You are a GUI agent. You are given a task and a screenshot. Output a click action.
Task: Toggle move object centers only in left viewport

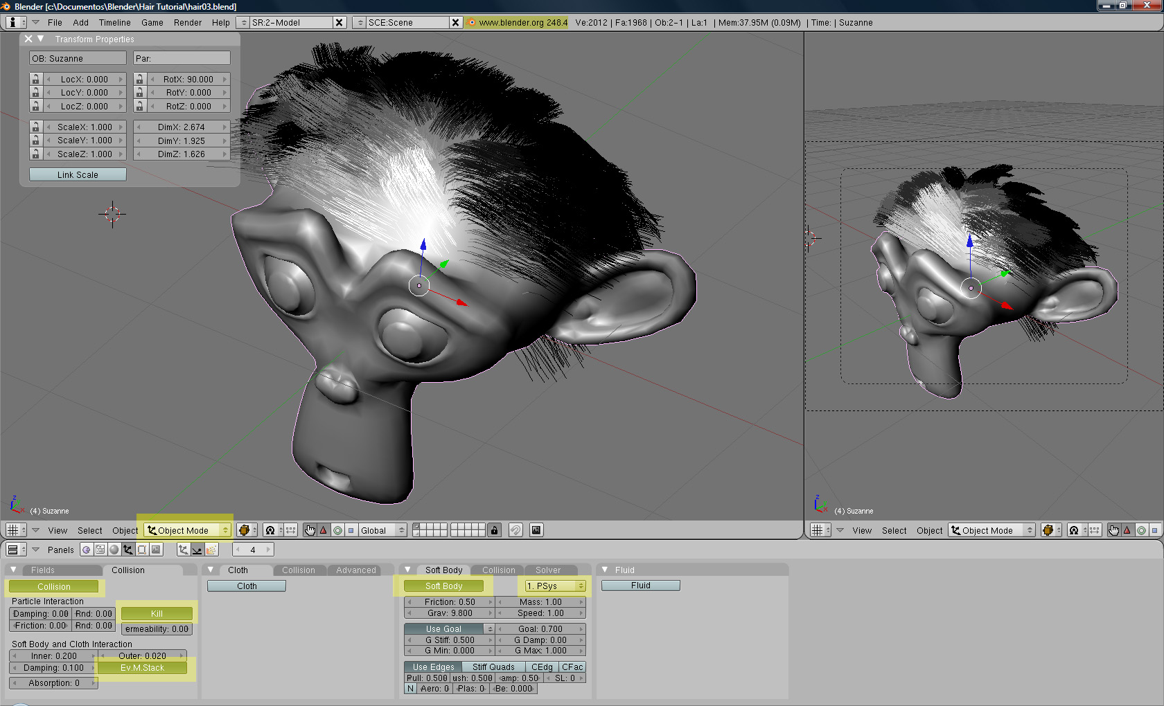(291, 530)
